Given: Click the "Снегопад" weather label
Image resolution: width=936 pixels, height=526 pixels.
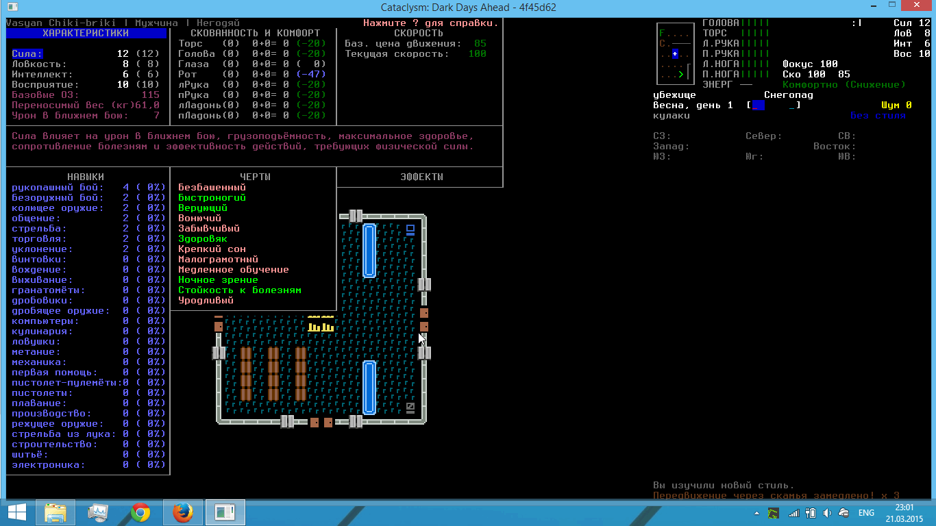Looking at the screenshot, I should 789,95.
